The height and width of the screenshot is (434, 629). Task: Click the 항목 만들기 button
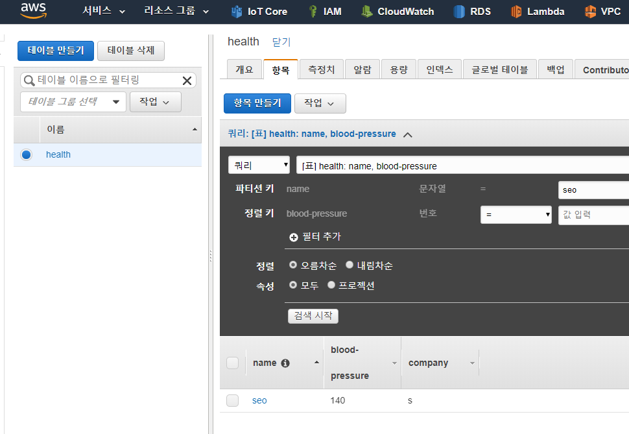tap(257, 104)
